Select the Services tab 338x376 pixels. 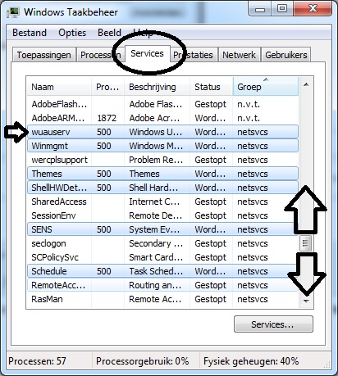point(147,53)
